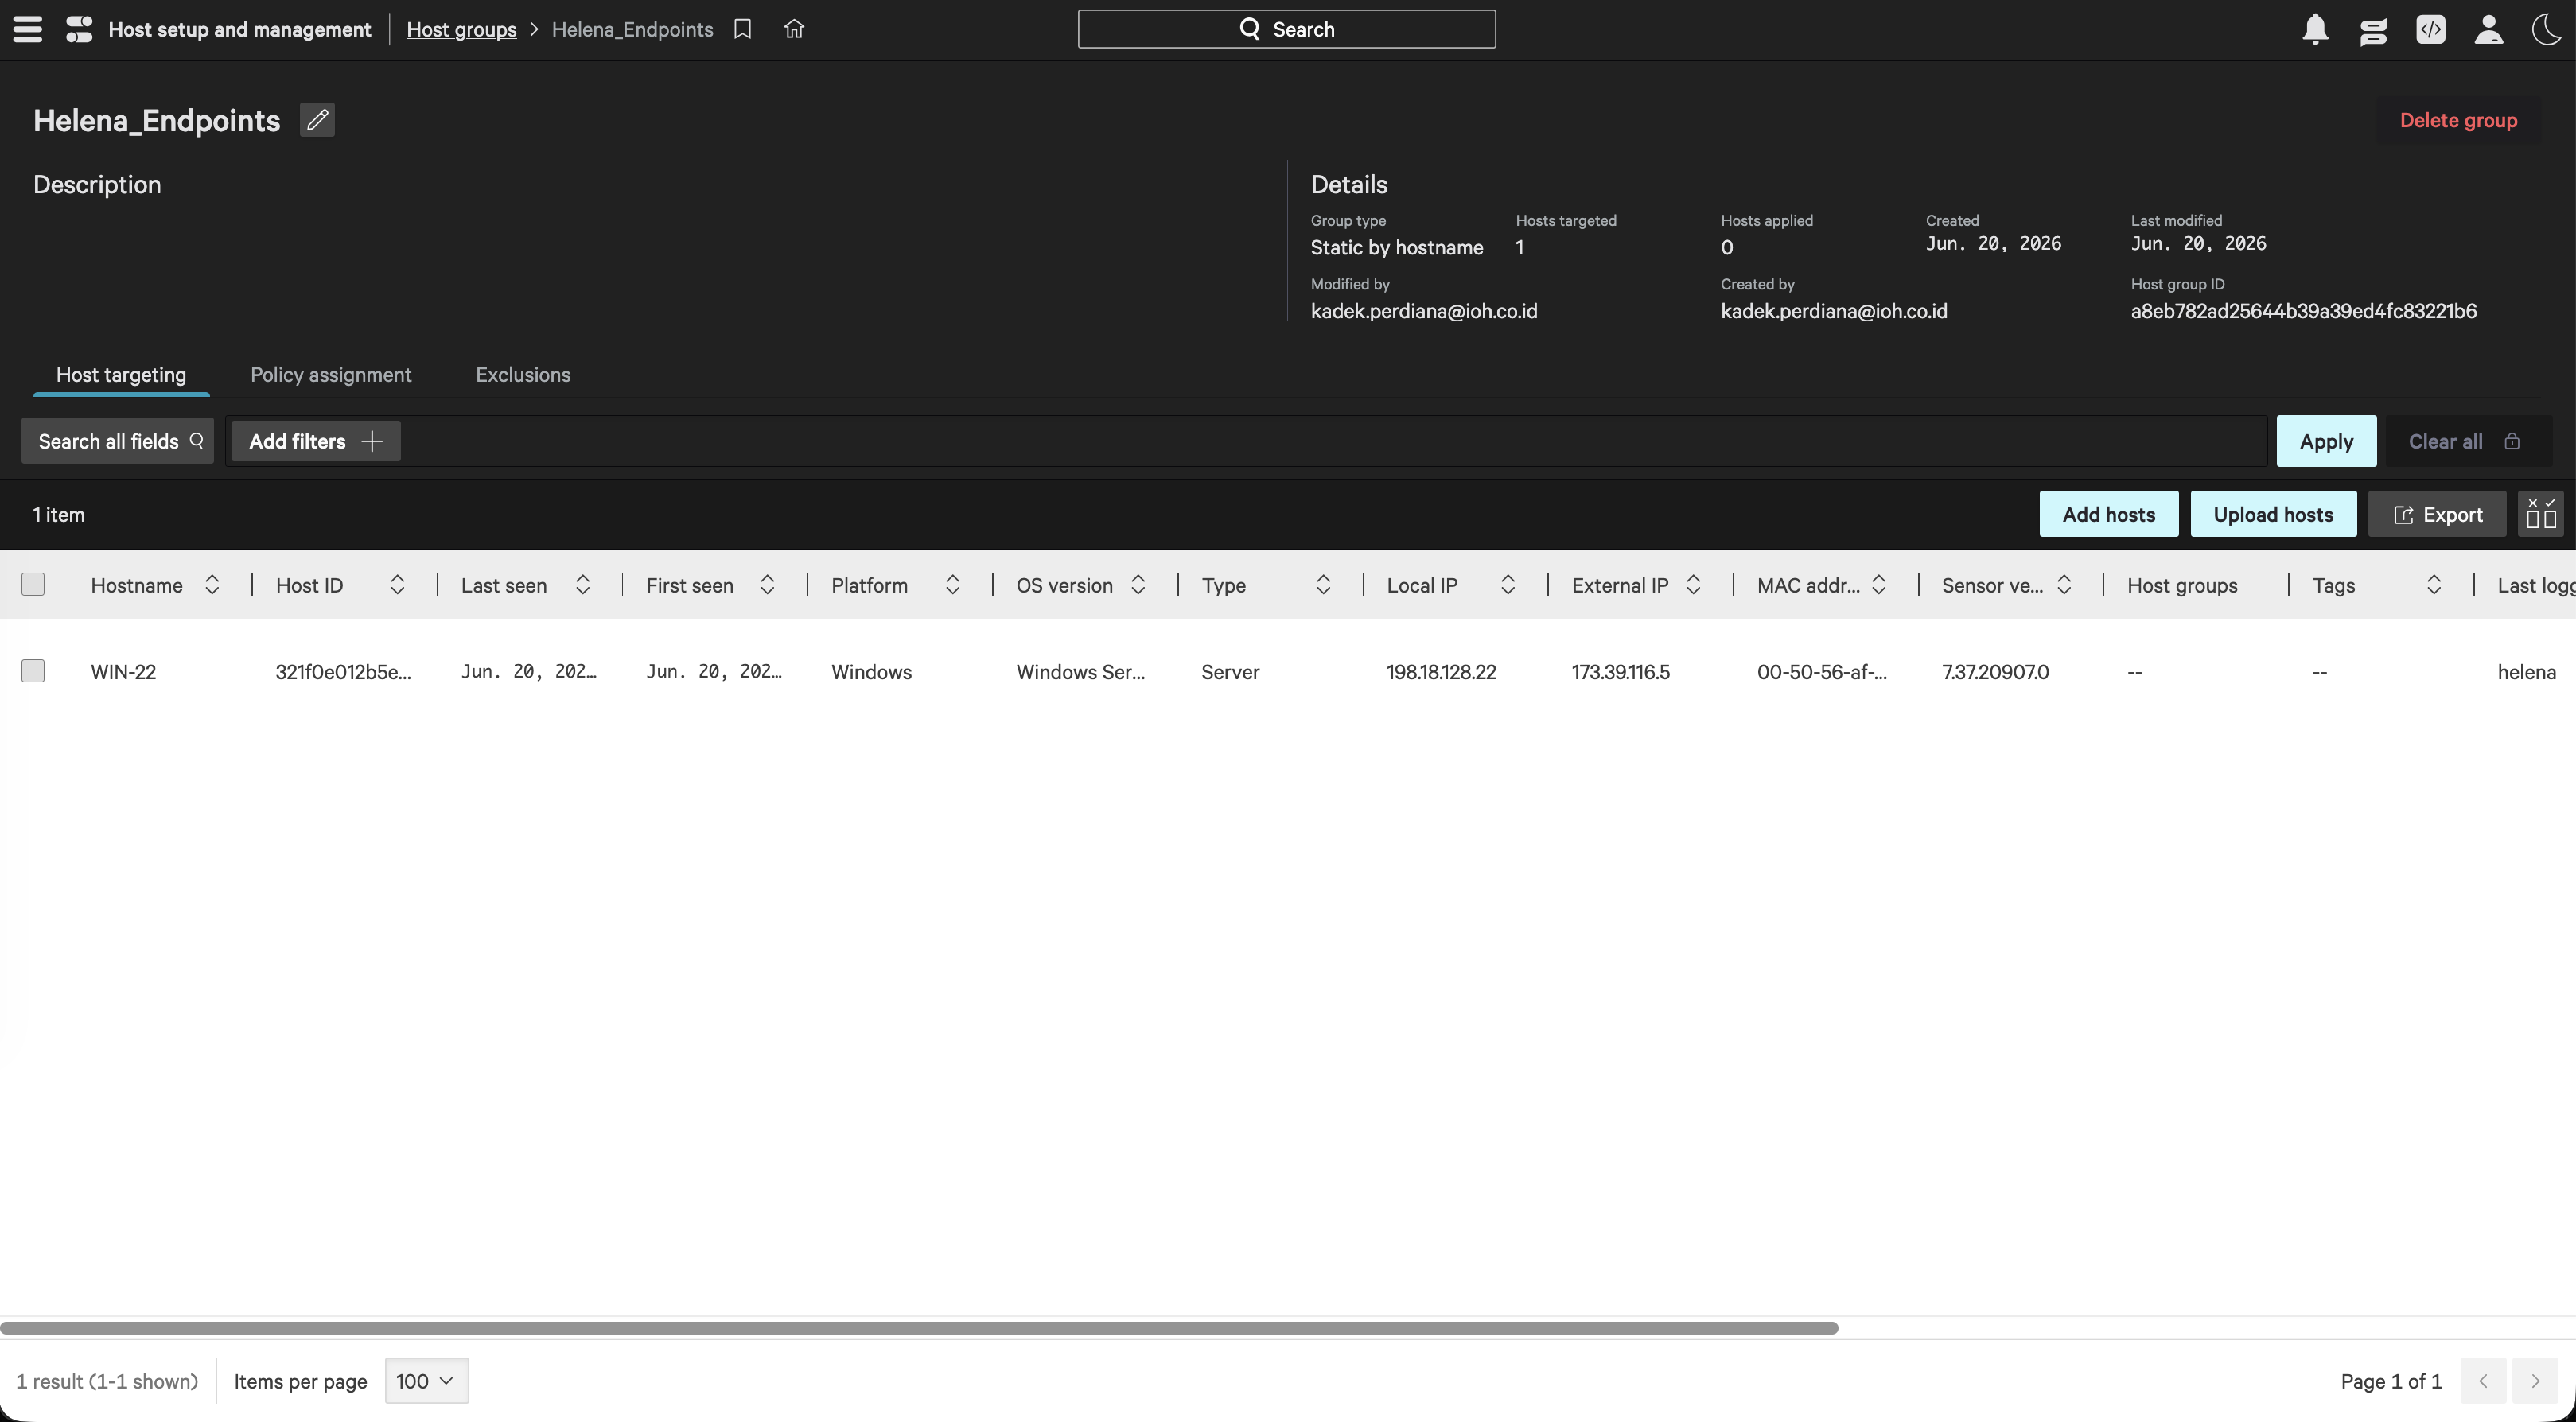
Task: Click the horizontal table scrollbar
Action: (x=919, y=1328)
